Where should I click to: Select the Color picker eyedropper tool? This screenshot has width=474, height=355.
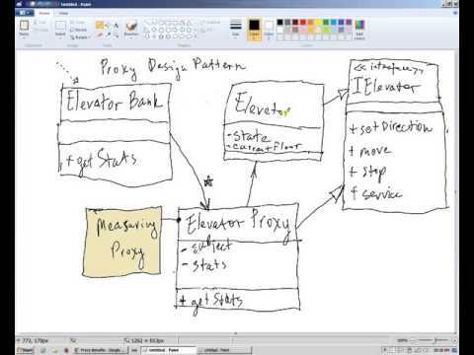(108, 35)
